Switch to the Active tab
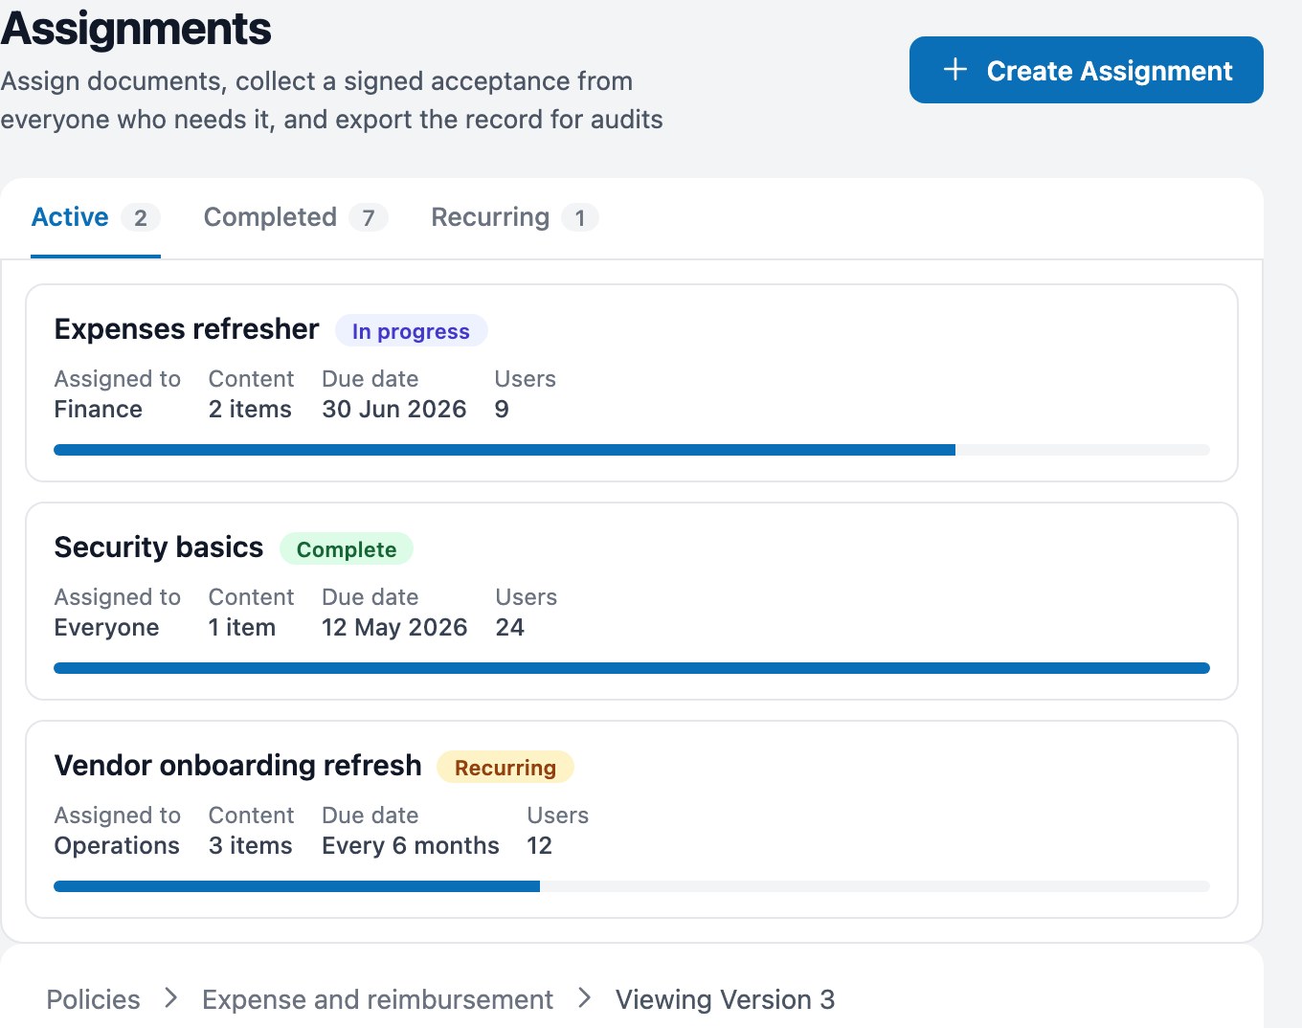 96,218
